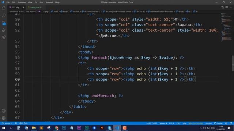
Task: Change indentation via Spaces: 4
Action: tap(163, 123)
